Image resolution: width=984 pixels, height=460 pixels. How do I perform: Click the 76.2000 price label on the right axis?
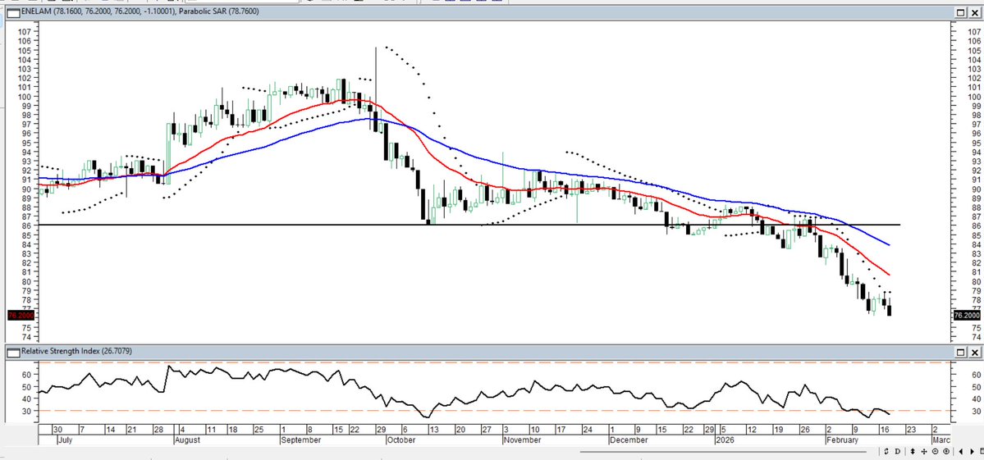pyautogui.click(x=967, y=316)
